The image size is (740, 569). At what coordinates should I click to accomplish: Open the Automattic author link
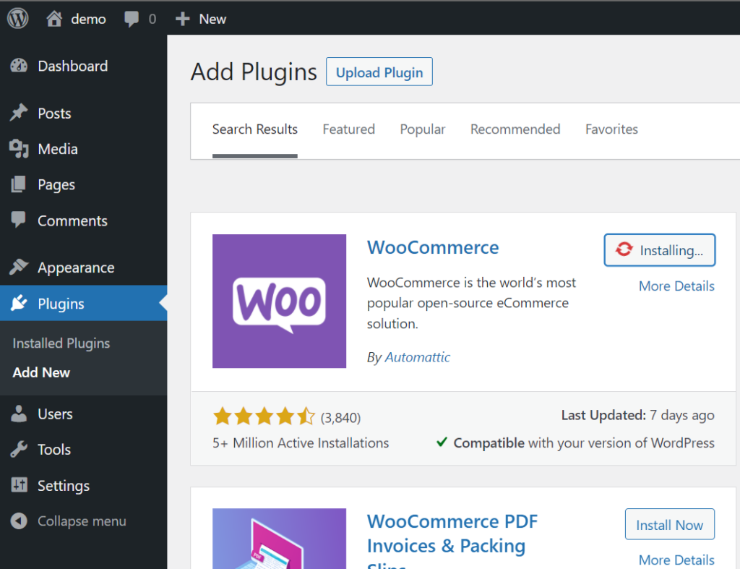[418, 357]
